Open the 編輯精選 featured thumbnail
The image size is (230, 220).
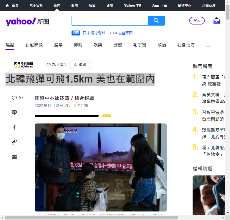[x=209, y=195]
